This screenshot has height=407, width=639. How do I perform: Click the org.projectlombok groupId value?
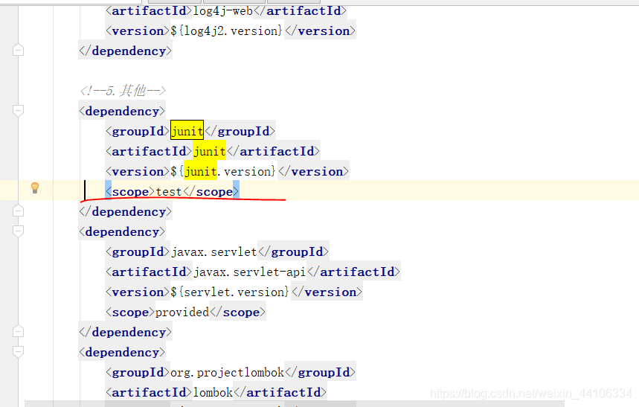pyautogui.click(x=228, y=372)
